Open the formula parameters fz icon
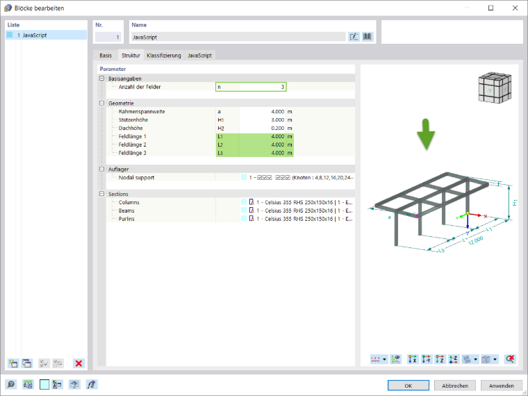The width and height of the screenshot is (528, 396). point(91,384)
